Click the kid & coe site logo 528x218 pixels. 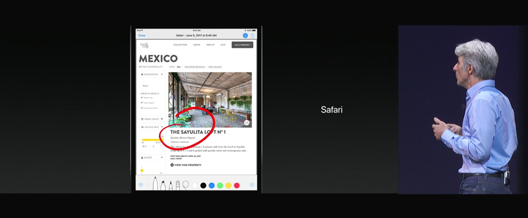click(x=144, y=45)
